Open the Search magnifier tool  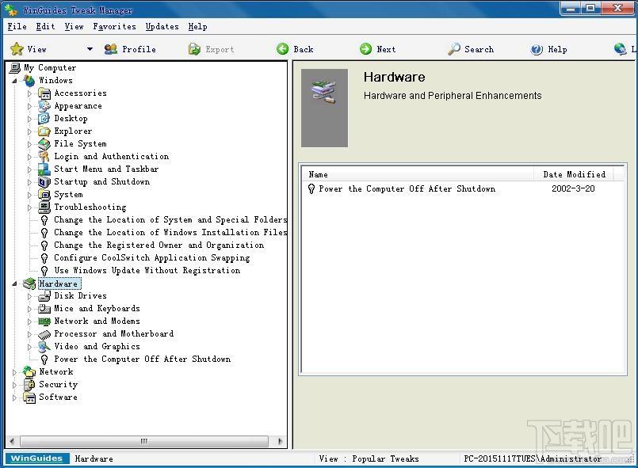tap(454, 49)
